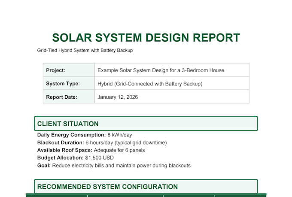Click 'Available Roof Space: Adequate for 6 panels'
Screen dimensions: 292x197
(x=91, y=150)
